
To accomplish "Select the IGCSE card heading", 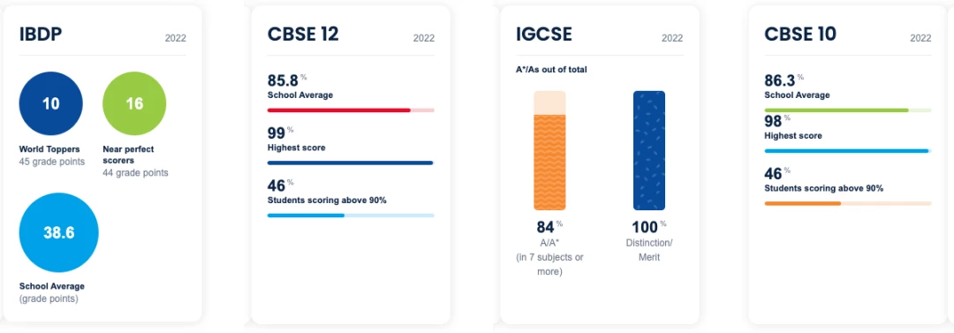I will click(544, 34).
